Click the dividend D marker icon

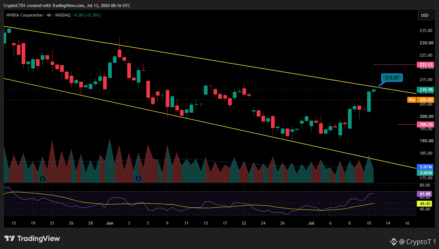coord(138,178)
